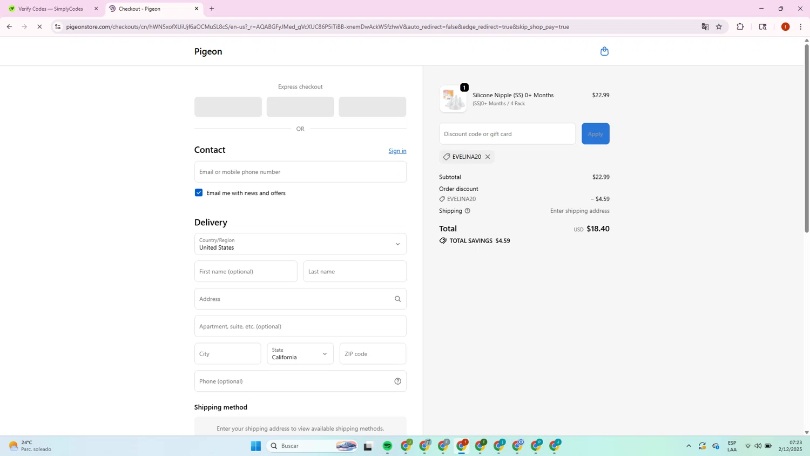The image size is (810, 456).
Task: Open the browser extensions puzzle icon
Action: [740, 26]
